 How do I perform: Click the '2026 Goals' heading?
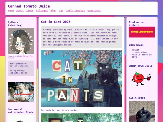point(136,45)
